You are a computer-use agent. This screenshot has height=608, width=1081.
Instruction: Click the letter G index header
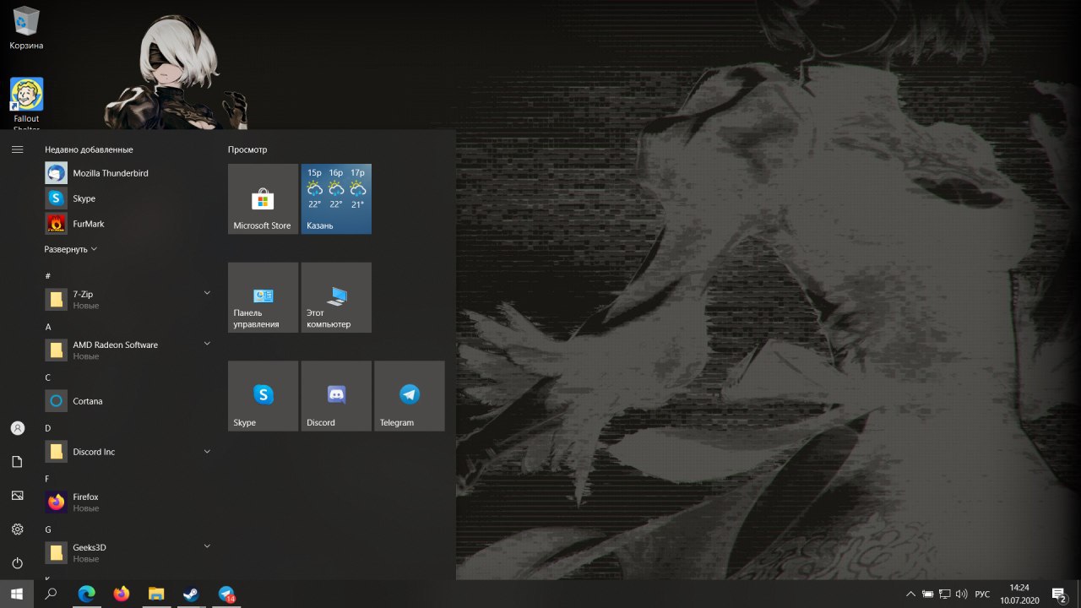point(48,529)
